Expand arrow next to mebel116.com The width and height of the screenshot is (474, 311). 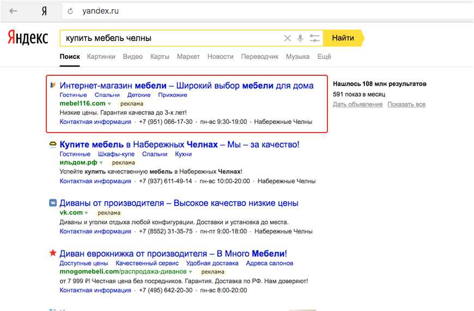(x=110, y=104)
